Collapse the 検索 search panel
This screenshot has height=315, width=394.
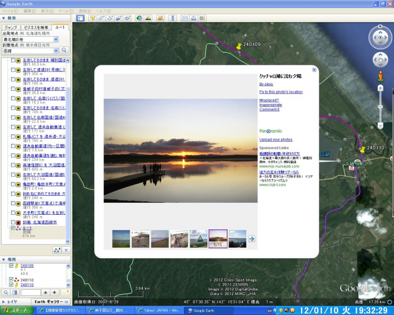[x=4, y=18]
